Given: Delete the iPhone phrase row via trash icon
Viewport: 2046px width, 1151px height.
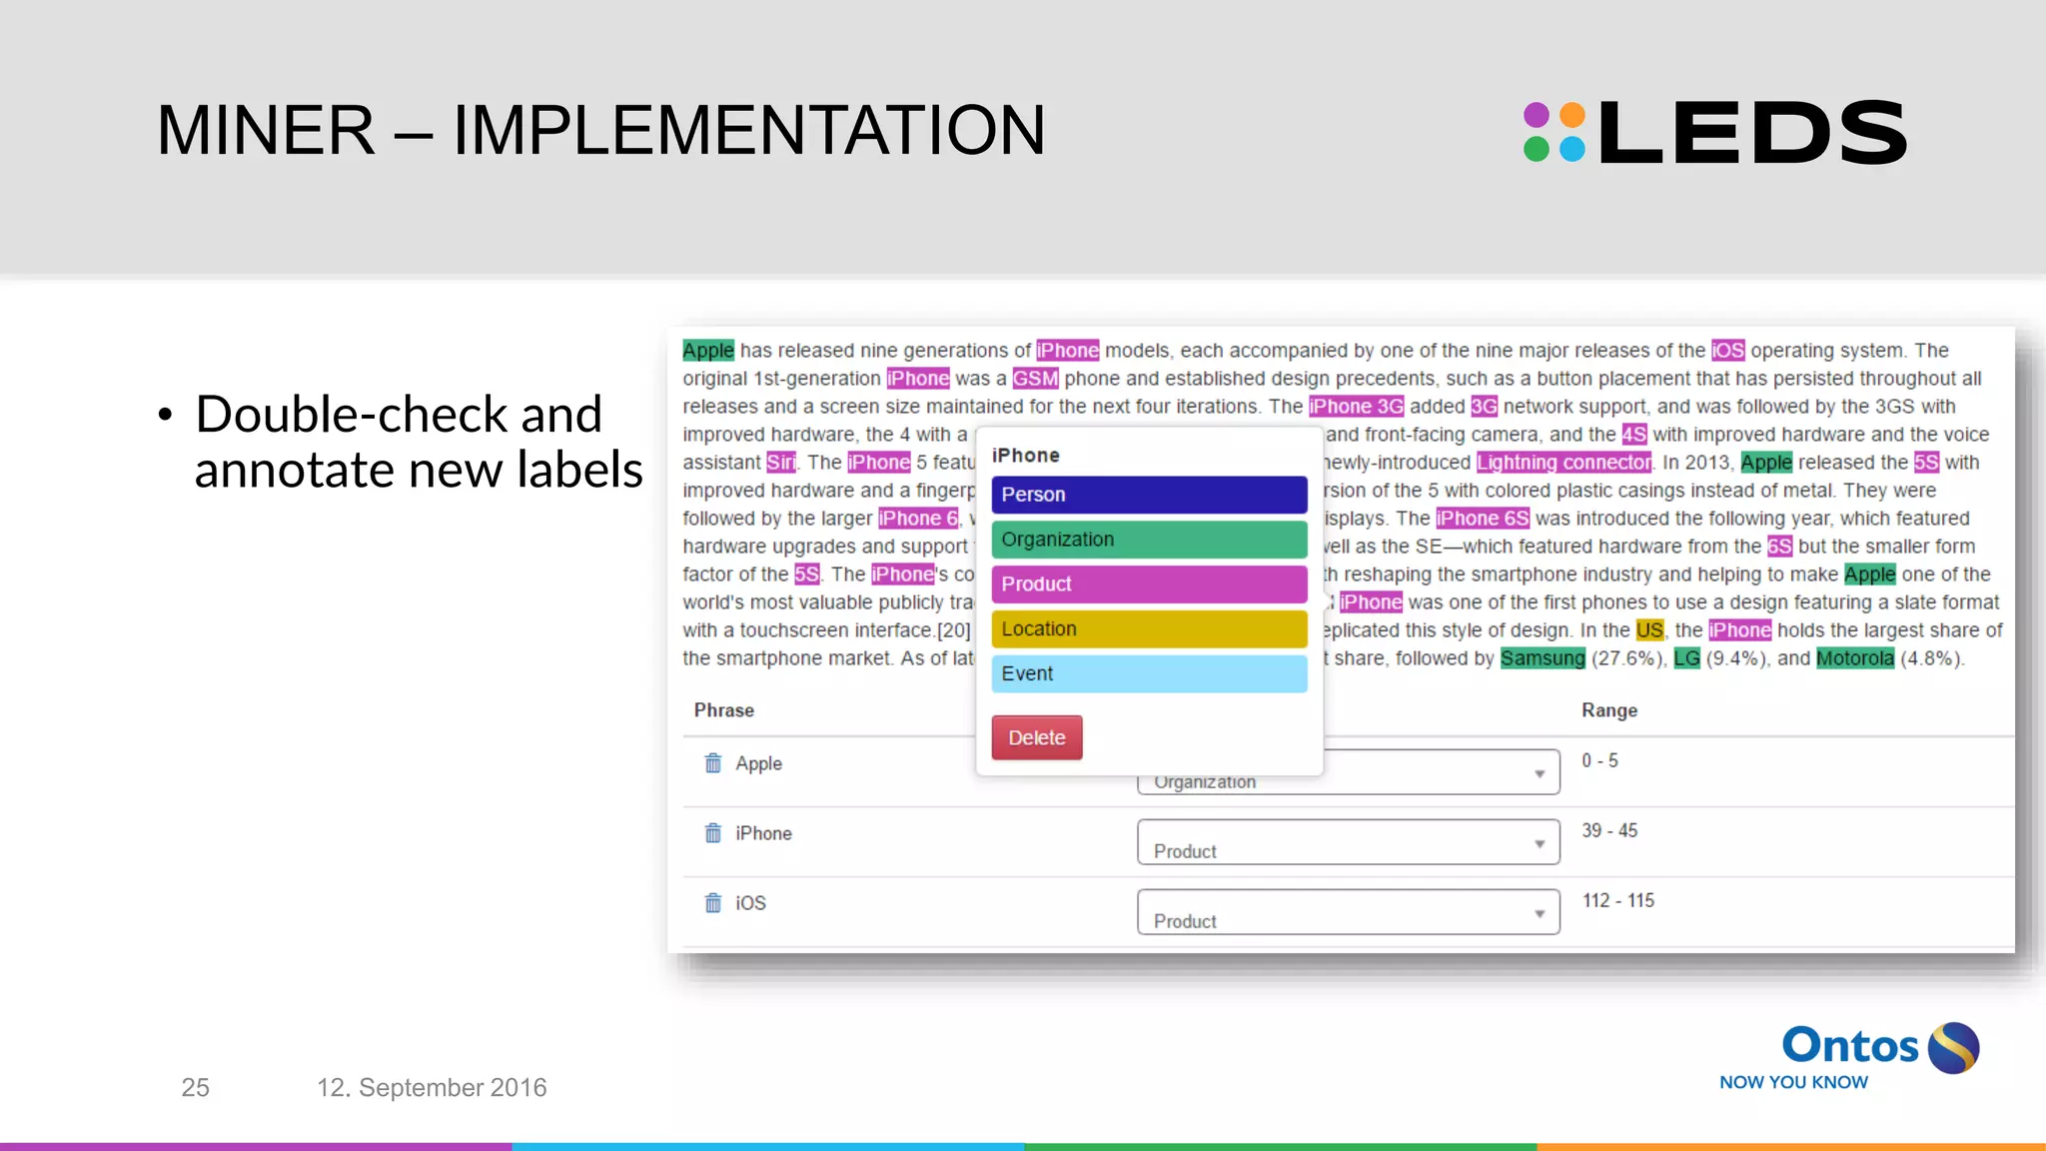Looking at the screenshot, I should 712,833.
